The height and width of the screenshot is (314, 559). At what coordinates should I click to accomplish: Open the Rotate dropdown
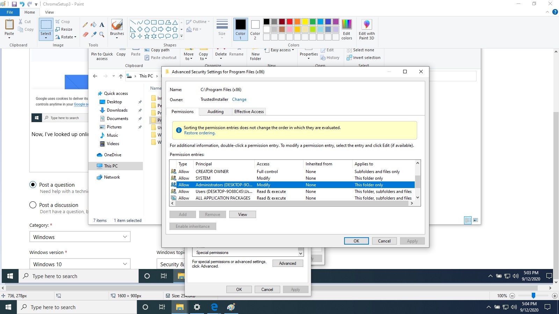66,37
